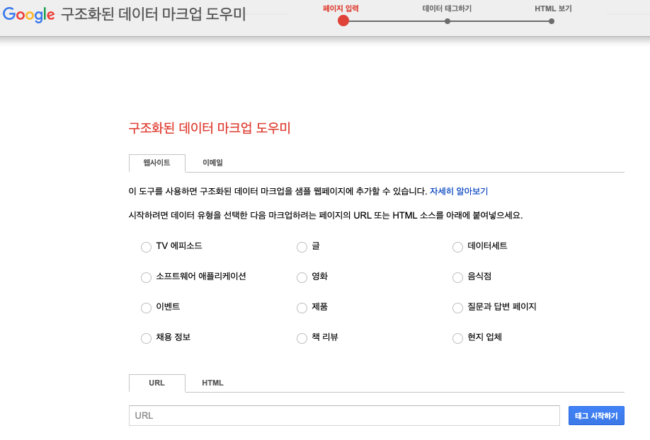Screen dimensions: 650x440
Task: Click the Google logo
Action: 28,14
